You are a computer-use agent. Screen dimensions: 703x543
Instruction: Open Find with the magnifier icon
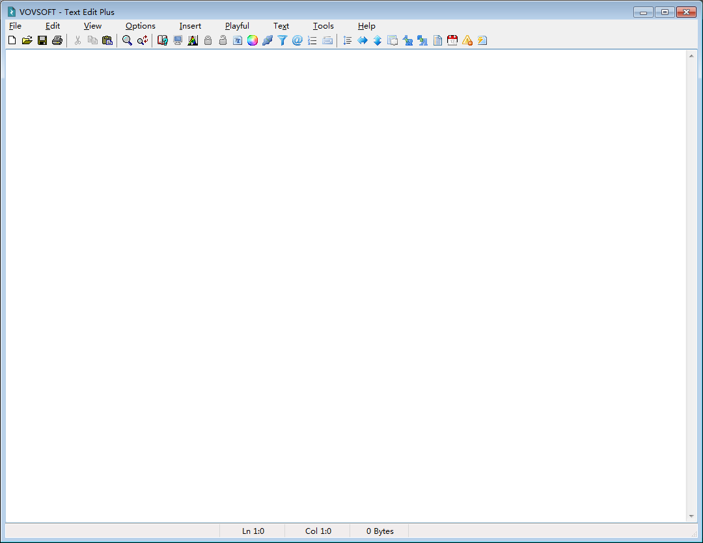(x=128, y=40)
